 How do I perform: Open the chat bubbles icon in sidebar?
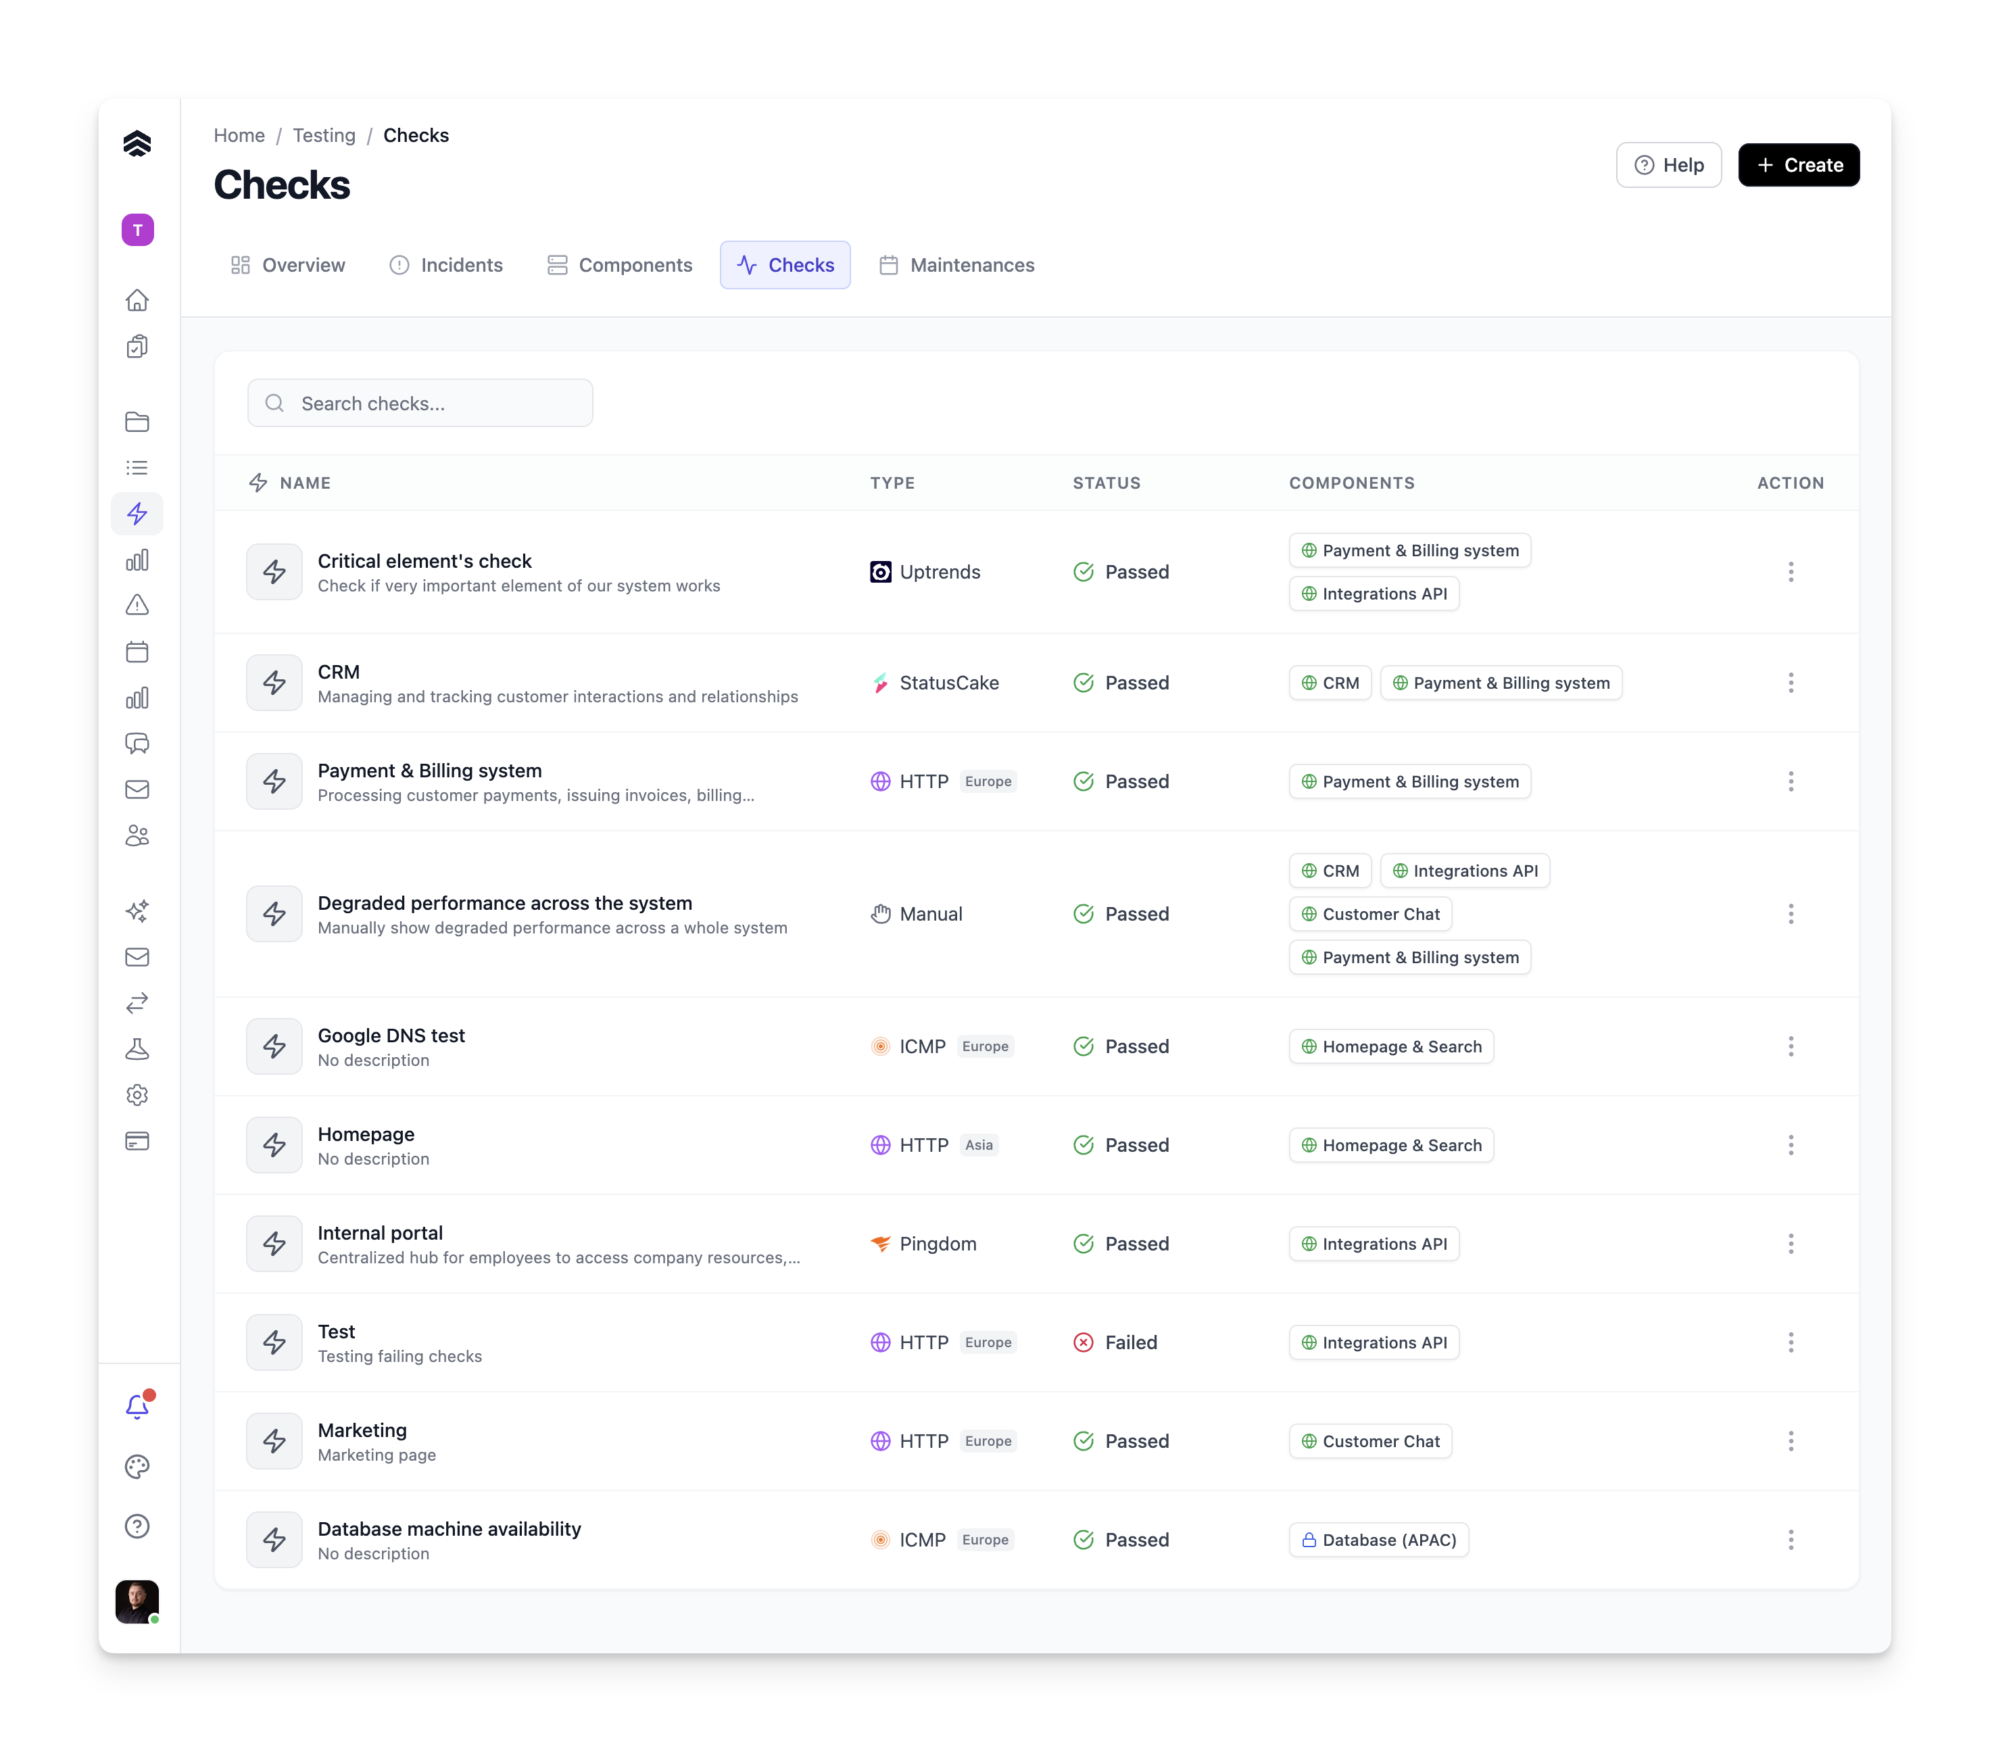137,744
